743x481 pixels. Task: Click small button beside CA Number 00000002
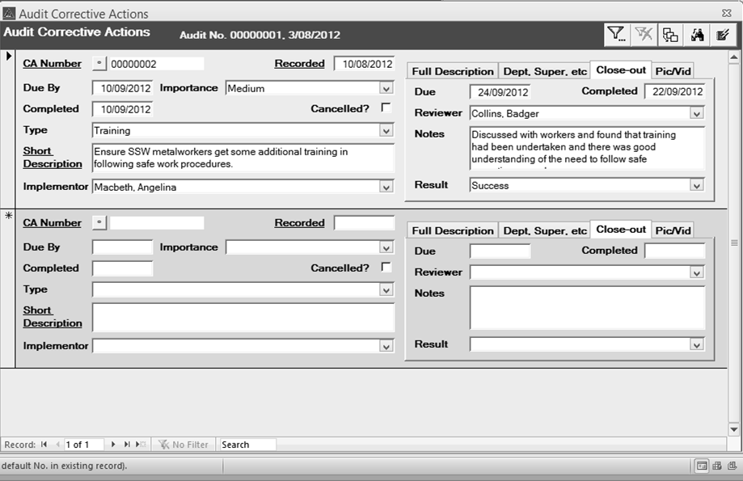coord(99,64)
